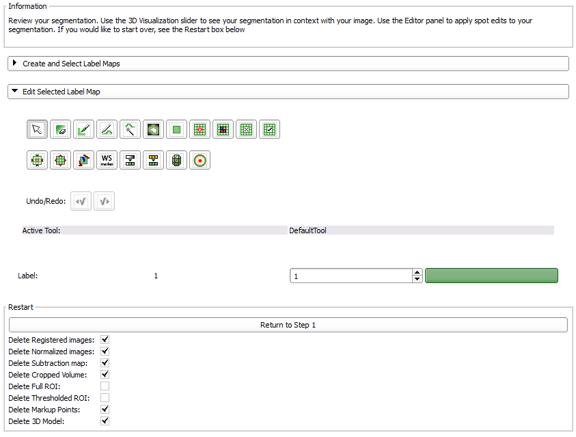
Task: Choose the Paint effect tool
Action: tap(84, 129)
